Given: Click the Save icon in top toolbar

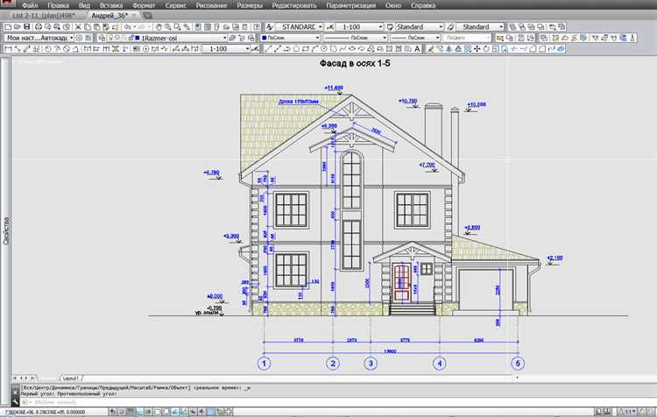Looking at the screenshot, I should 27,27.
